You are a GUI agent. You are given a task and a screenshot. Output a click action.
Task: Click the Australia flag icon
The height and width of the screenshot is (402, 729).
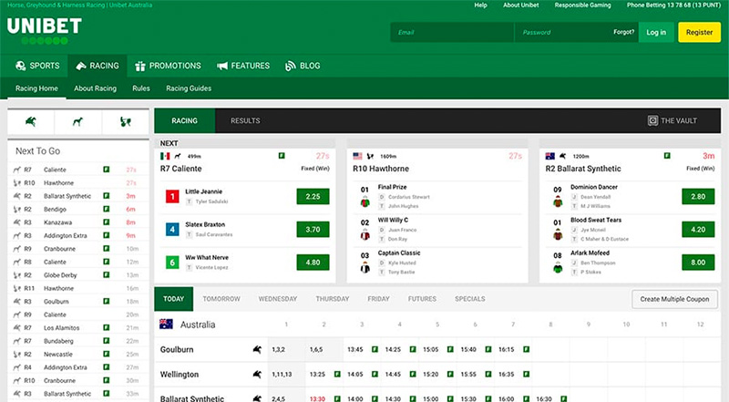[167, 324]
